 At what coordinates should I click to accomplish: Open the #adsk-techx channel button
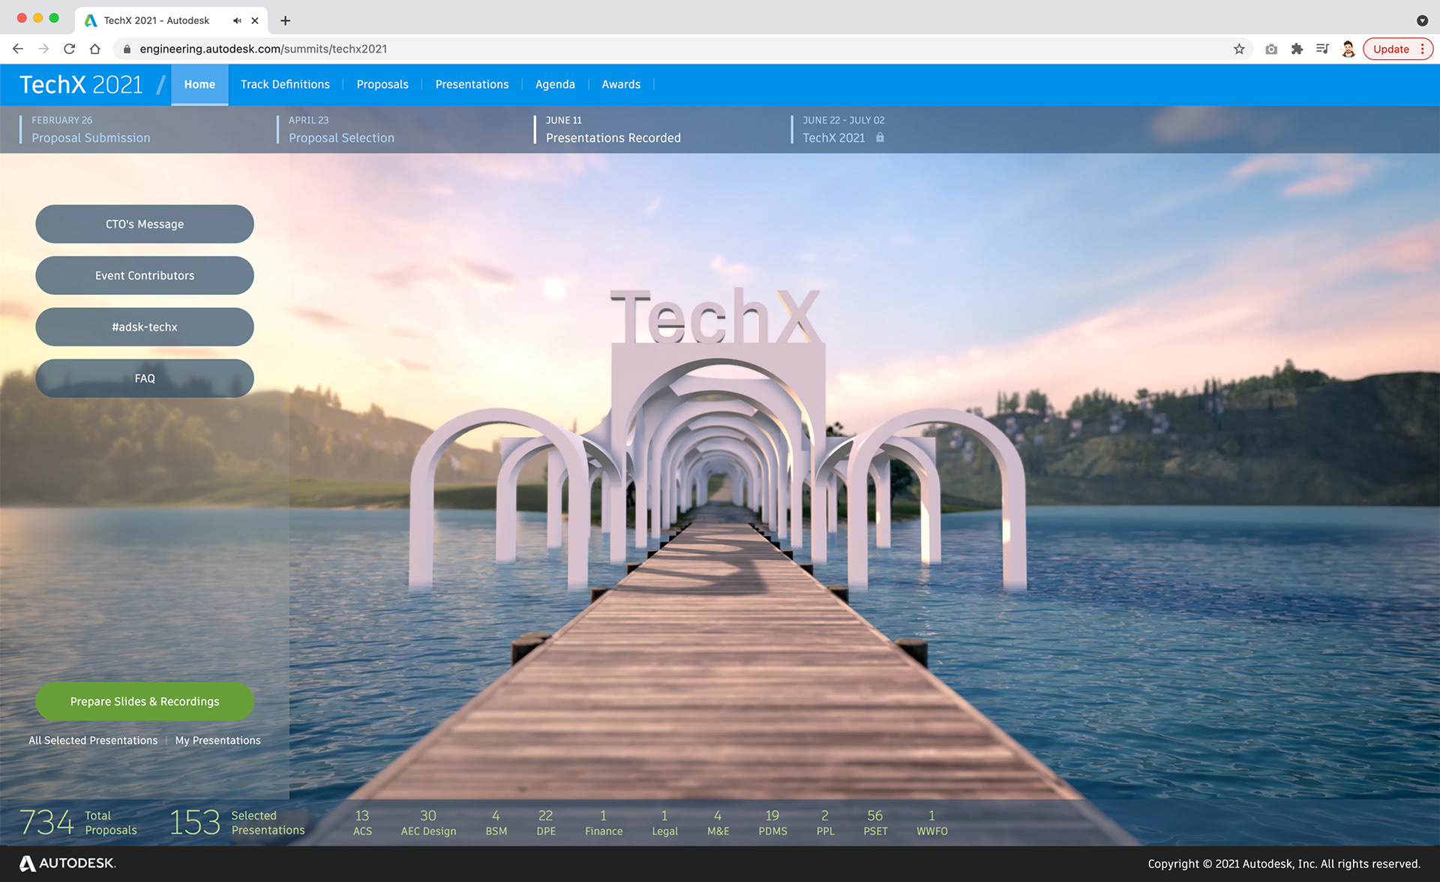[x=145, y=327]
